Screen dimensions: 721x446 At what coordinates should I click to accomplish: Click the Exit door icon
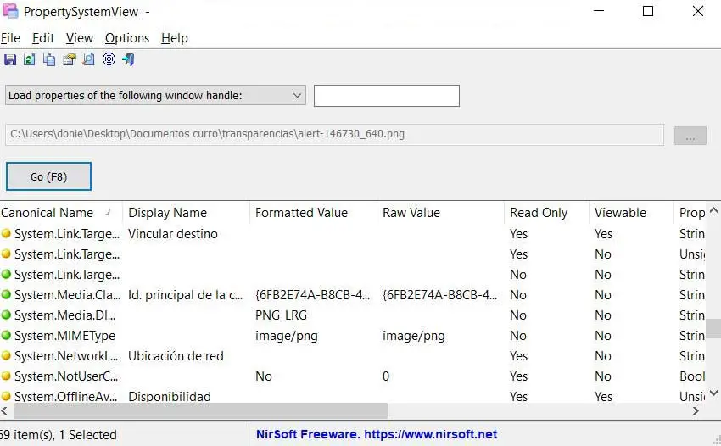(128, 59)
